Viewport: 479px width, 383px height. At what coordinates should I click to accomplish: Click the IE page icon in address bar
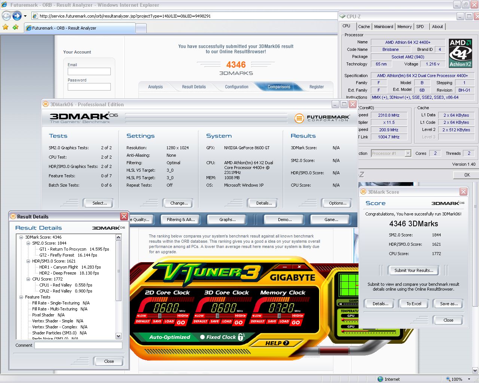pyautogui.click(x=35, y=16)
